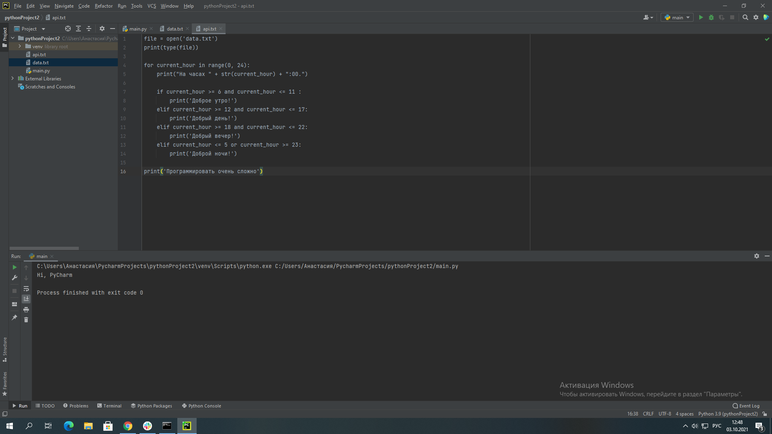Viewport: 772px width, 434px height.
Task: Change CRLF line separator in status bar
Action: [648, 414]
